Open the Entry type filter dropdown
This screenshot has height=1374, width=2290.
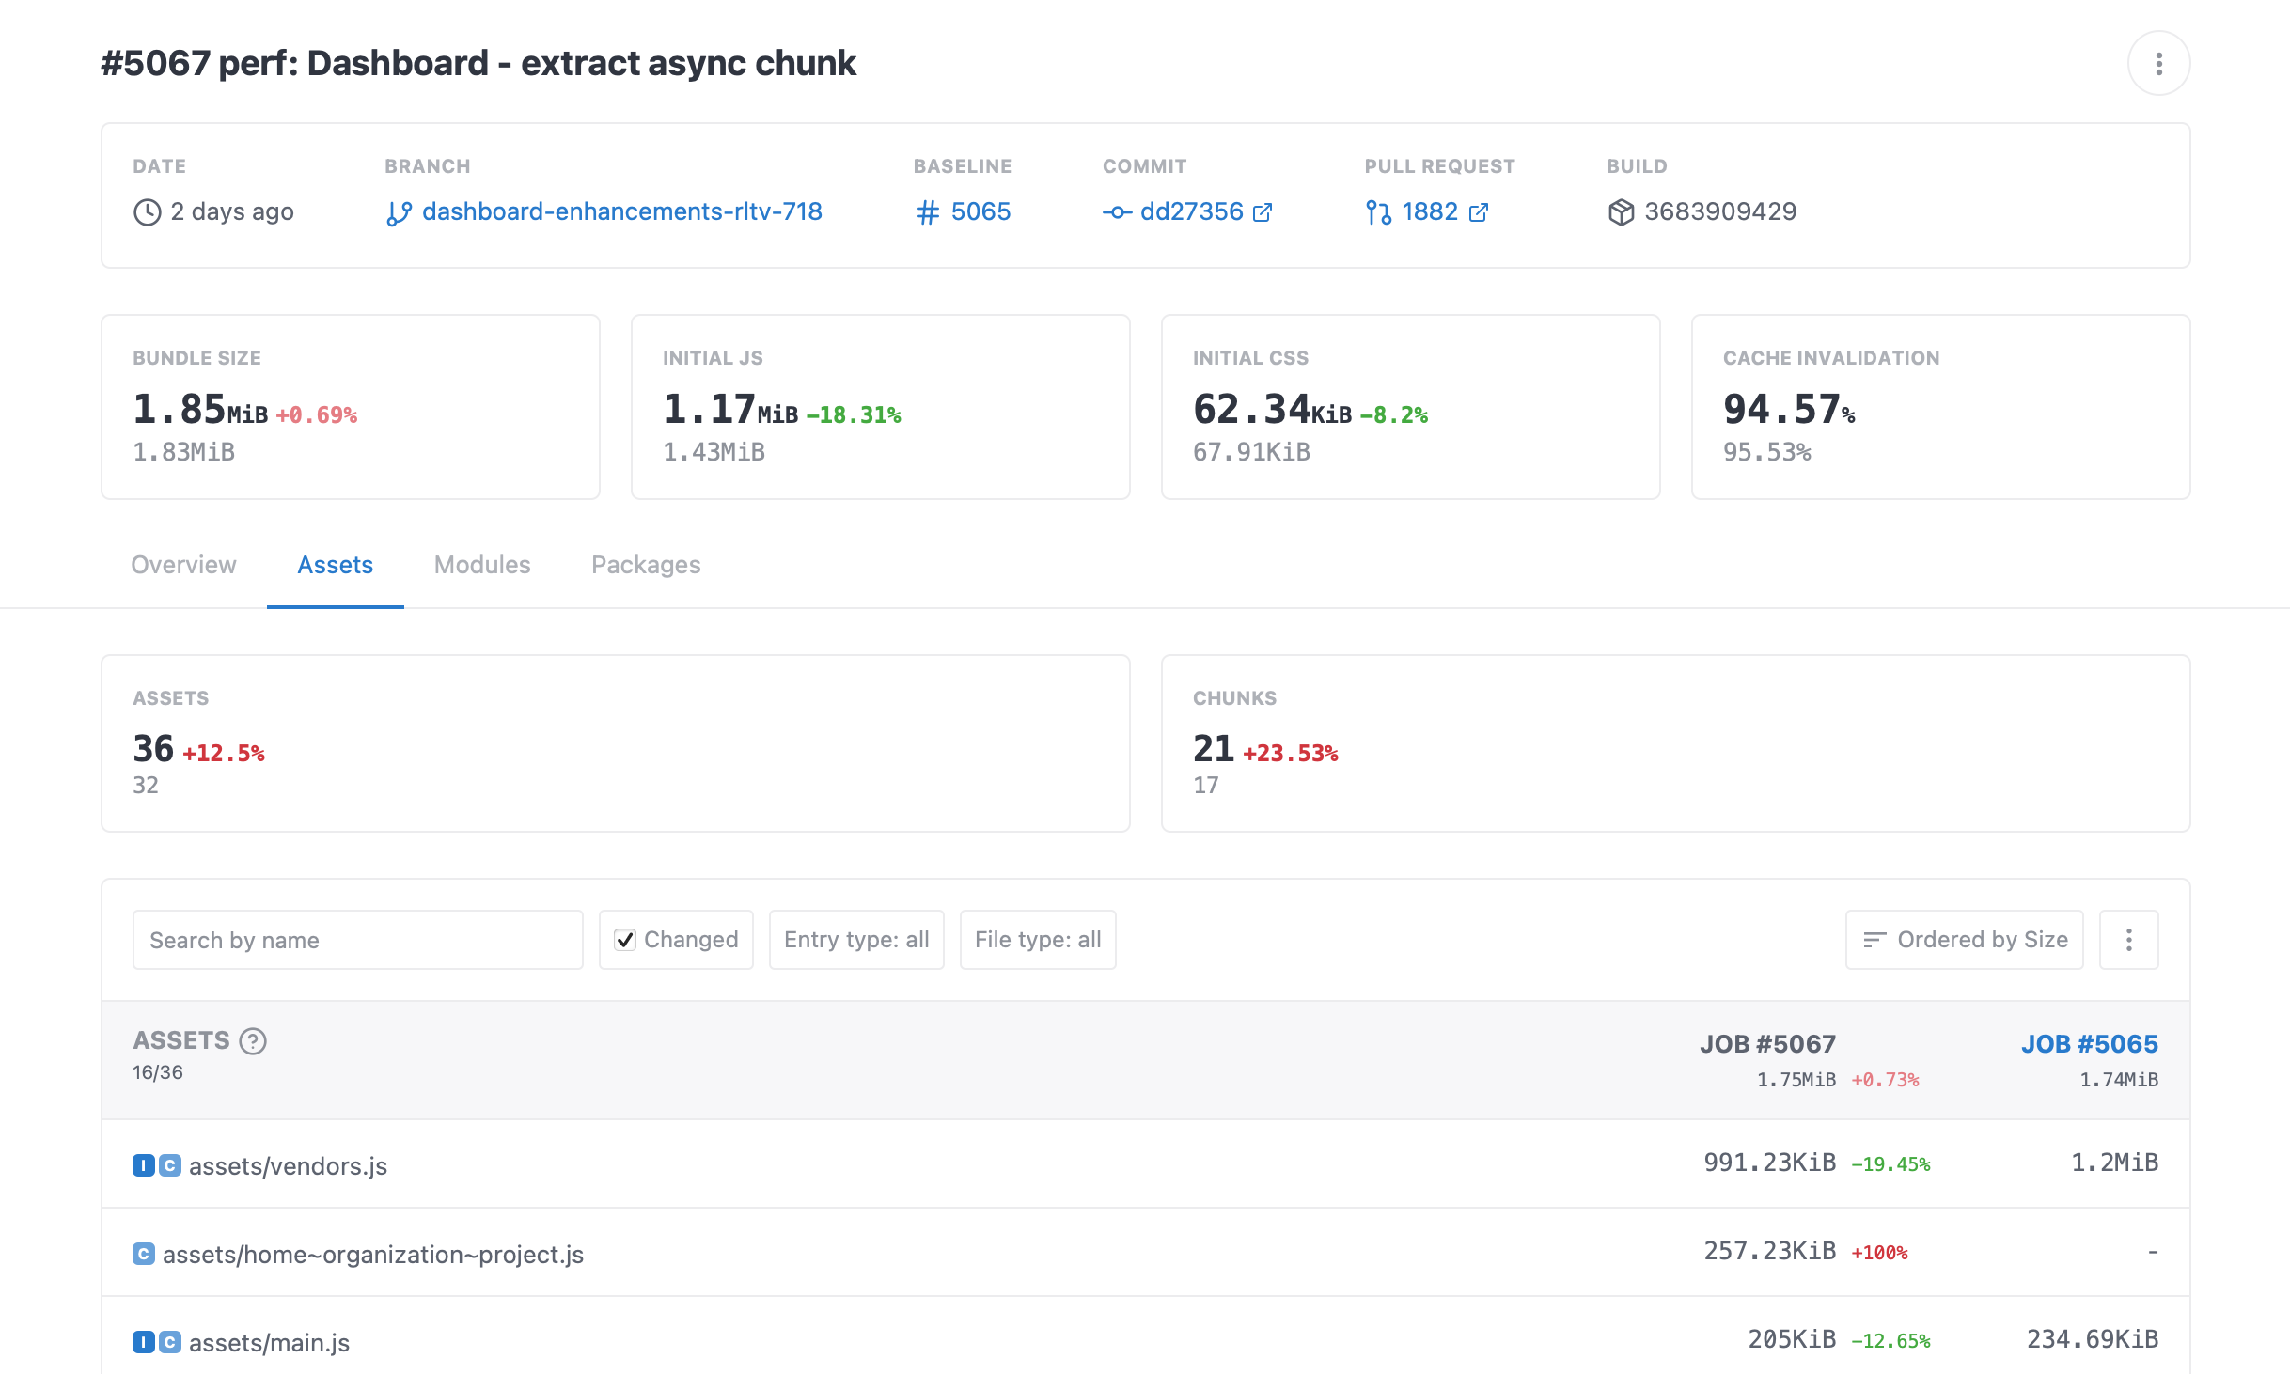[855, 940]
